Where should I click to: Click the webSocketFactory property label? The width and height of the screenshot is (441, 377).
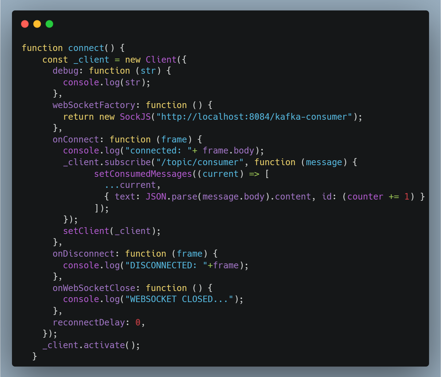tap(93, 105)
